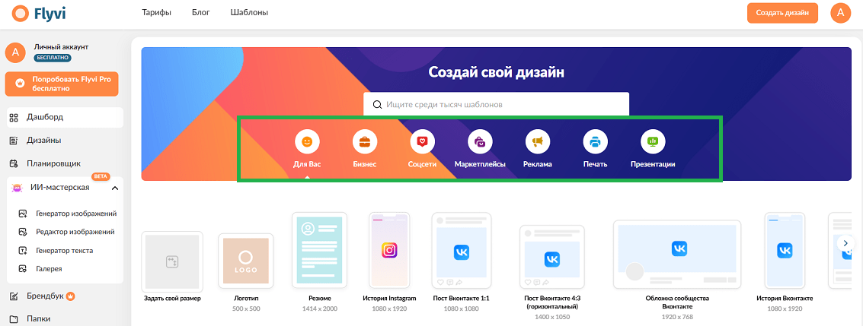The height and width of the screenshot is (326, 863).
Task: Open Пост Вконтакте 4:3 thumbnail
Action: point(552,256)
